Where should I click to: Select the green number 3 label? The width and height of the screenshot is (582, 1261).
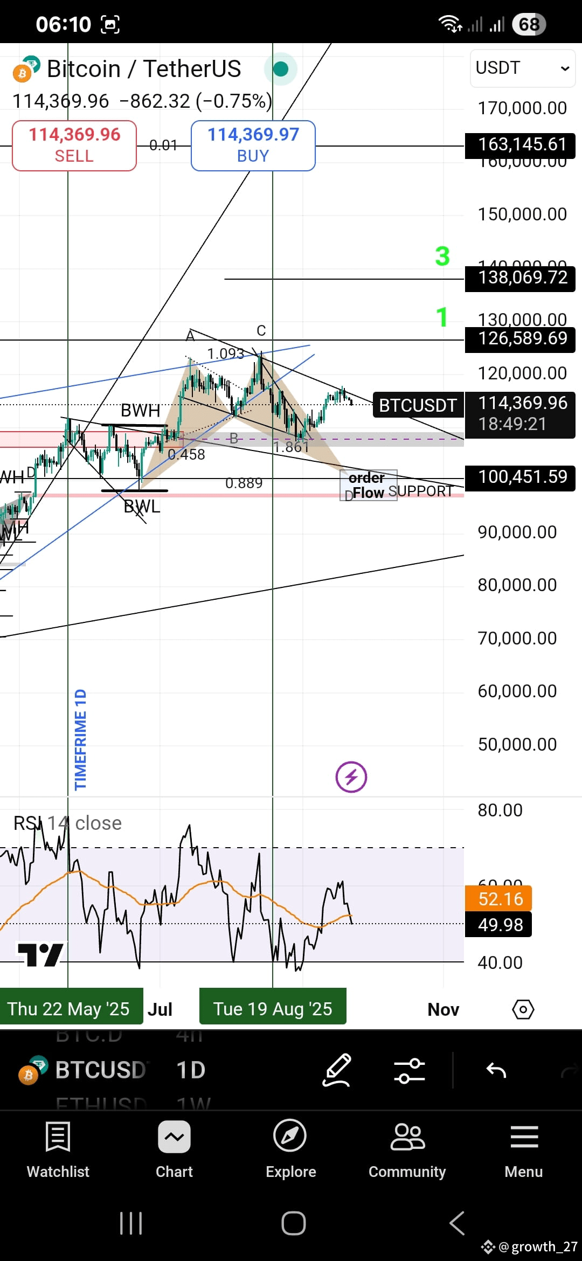pyautogui.click(x=442, y=257)
